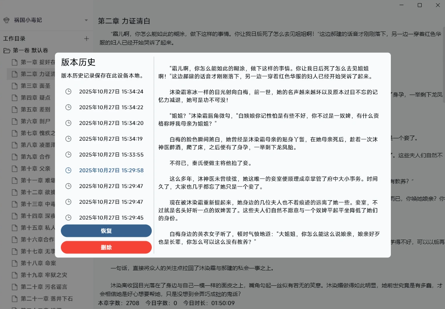The width and height of the screenshot is (445, 309).
Task: Select version 2025年10月27日 15:29:45
Action: click(111, 217)
